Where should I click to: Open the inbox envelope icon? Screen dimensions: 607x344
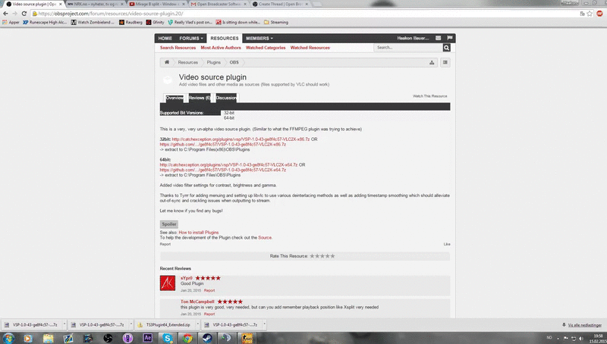point(439,38)
